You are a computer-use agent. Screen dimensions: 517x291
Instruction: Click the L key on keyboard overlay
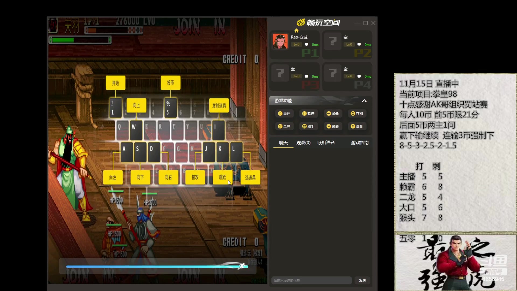236,153
